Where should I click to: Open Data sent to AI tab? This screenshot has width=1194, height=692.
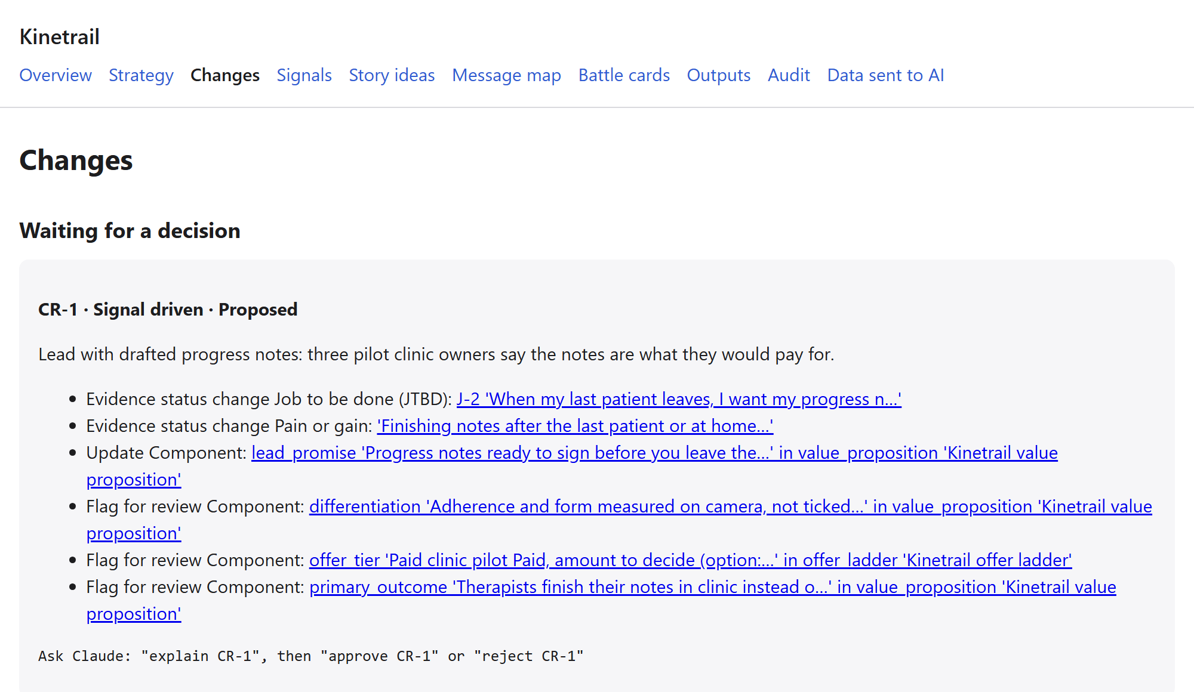(x=885, y=75)
